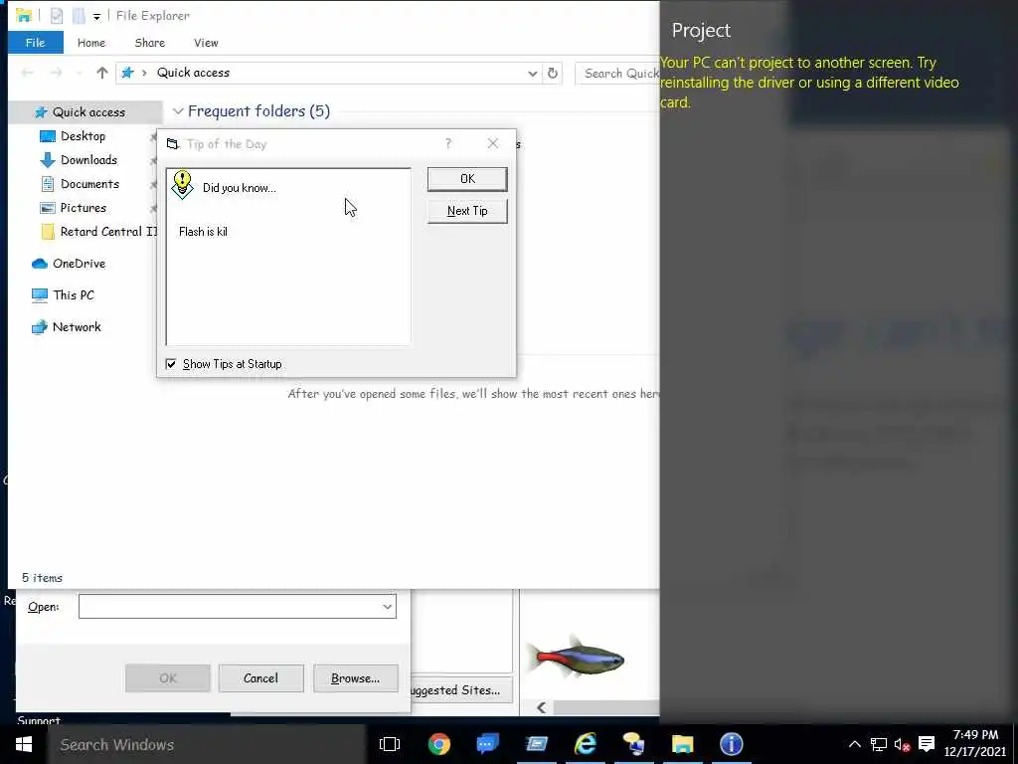Switch to the View ribbon tab
Image resolution: width=1018 pixels, height=764 pixels.
[206, 43]
